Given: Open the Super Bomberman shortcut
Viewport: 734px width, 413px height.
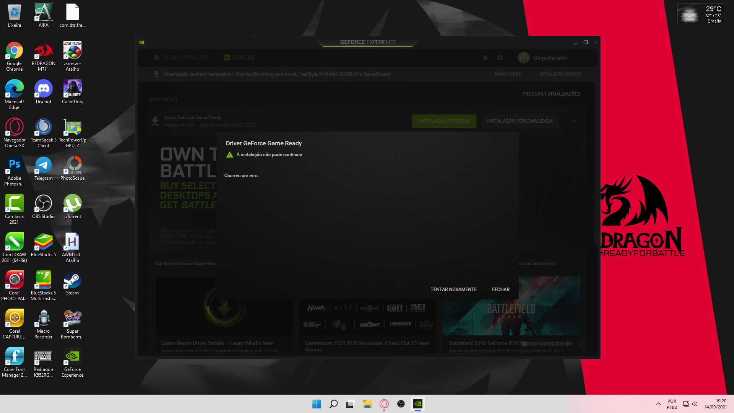Looking at the screenshot, I should pos(72,324).
